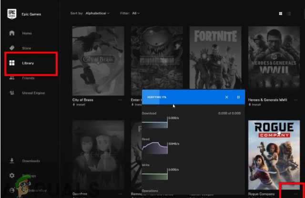Screen dimensions: 305x198
Task: Switch to list view
Action: [289, 13]
